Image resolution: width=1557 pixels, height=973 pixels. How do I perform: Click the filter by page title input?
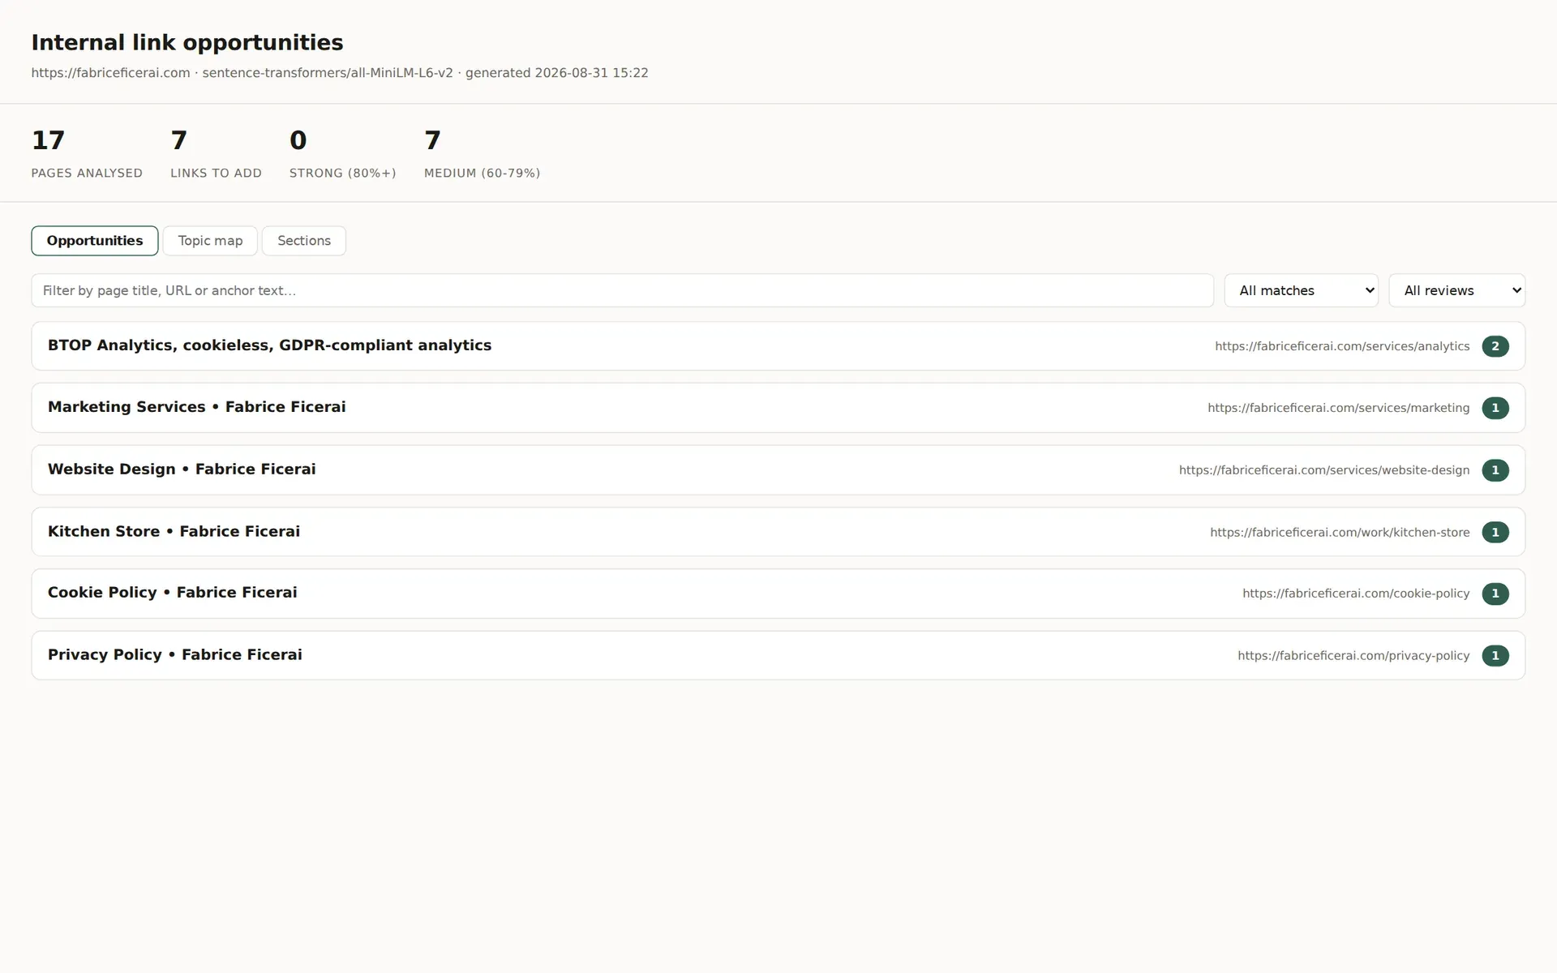622,290
